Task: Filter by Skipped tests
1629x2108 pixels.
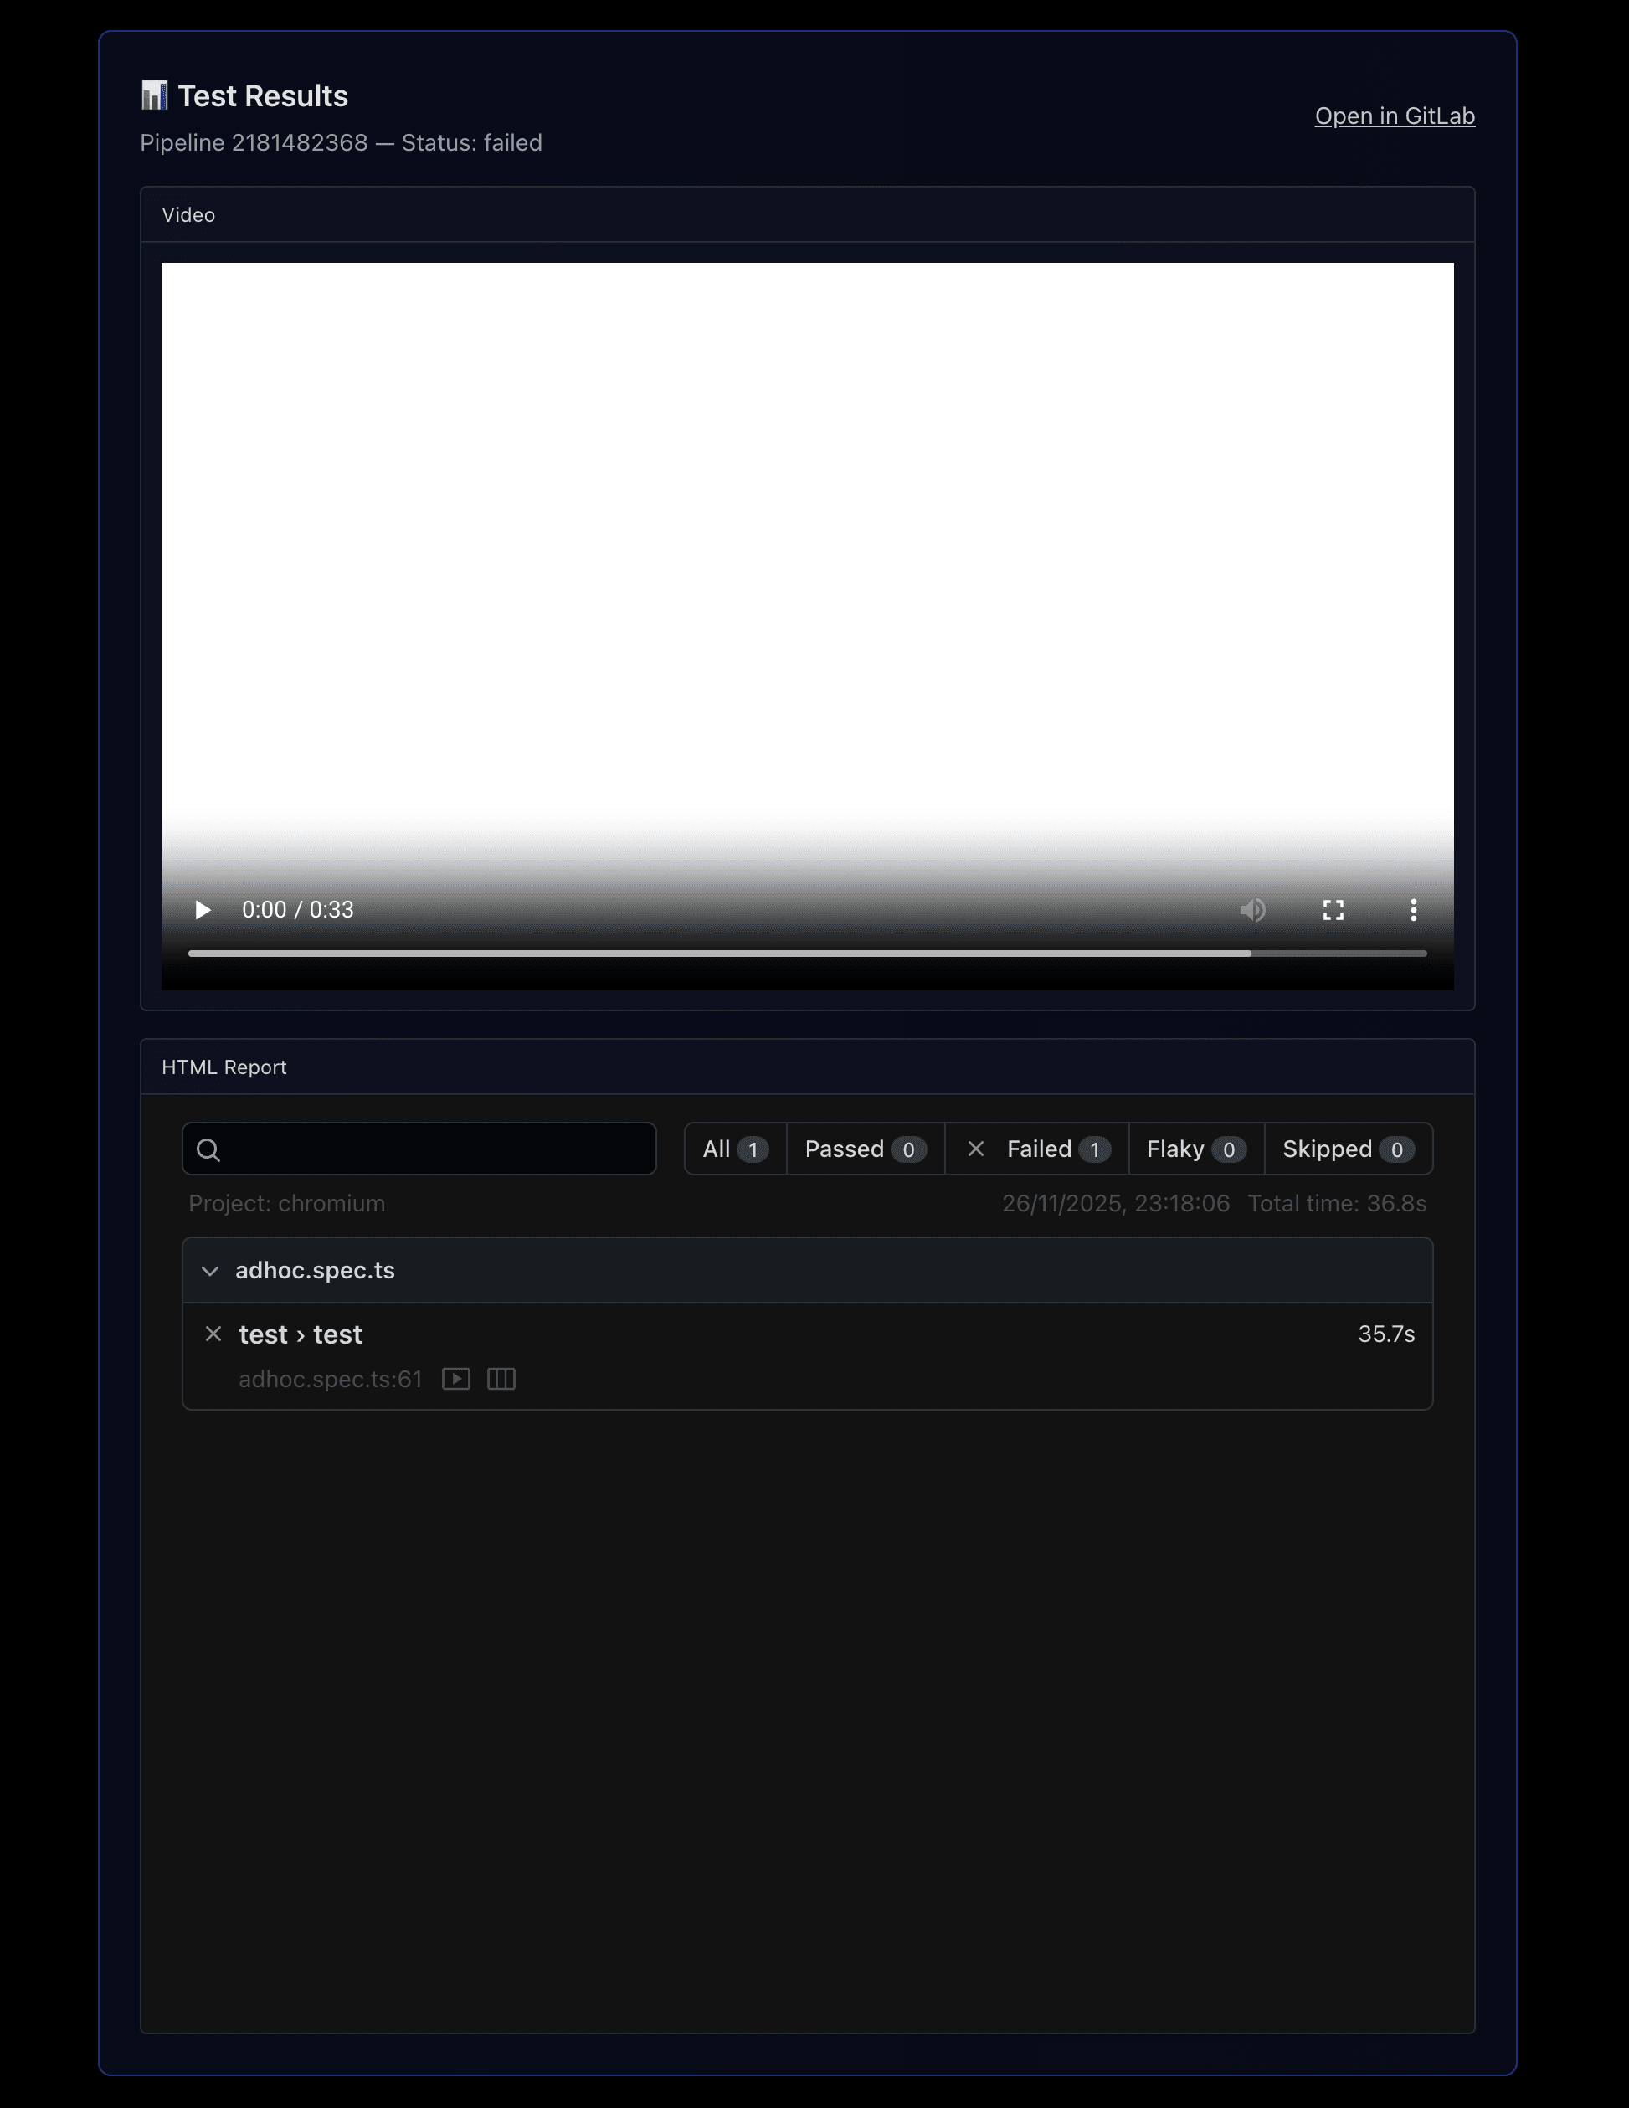Action: [1347, 1149]
